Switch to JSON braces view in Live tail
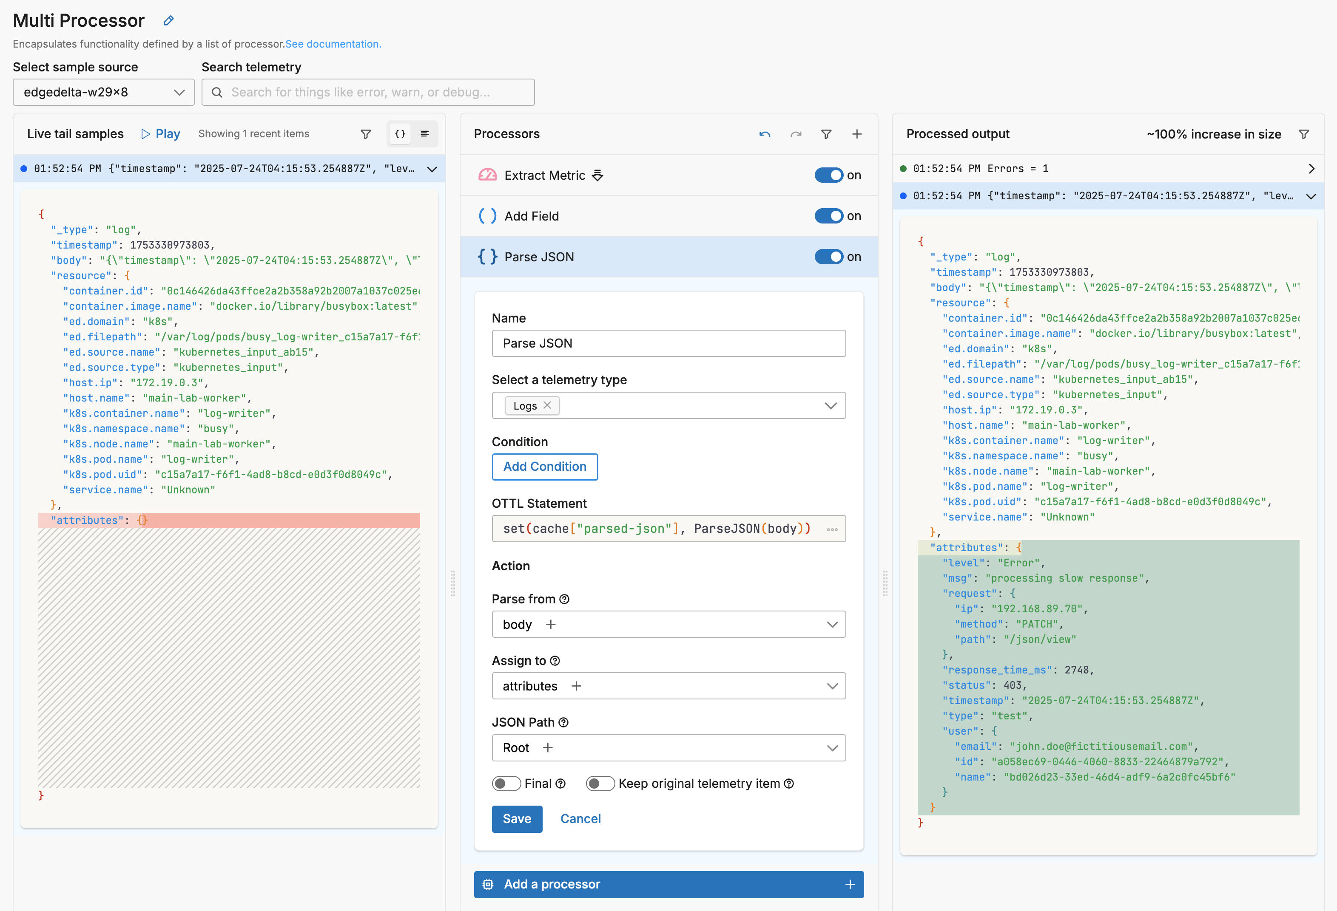 coord(401,134)
